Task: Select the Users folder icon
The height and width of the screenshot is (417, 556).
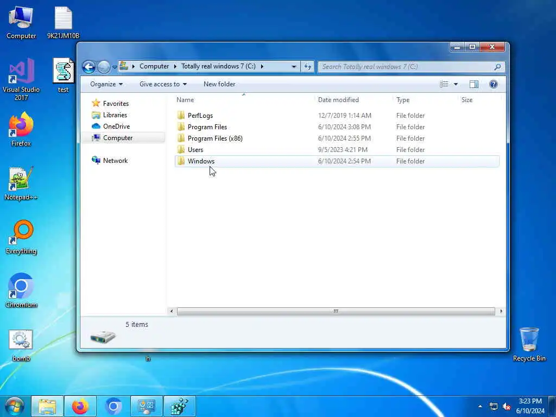Action: (x=181, y=149)
